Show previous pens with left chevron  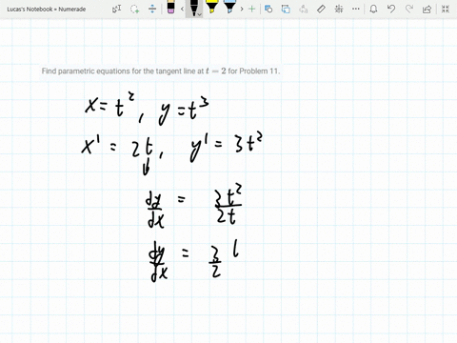[x=182, y=9]
